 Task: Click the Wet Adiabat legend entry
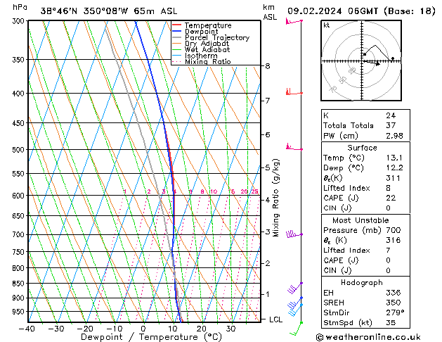tap(207, 49)
